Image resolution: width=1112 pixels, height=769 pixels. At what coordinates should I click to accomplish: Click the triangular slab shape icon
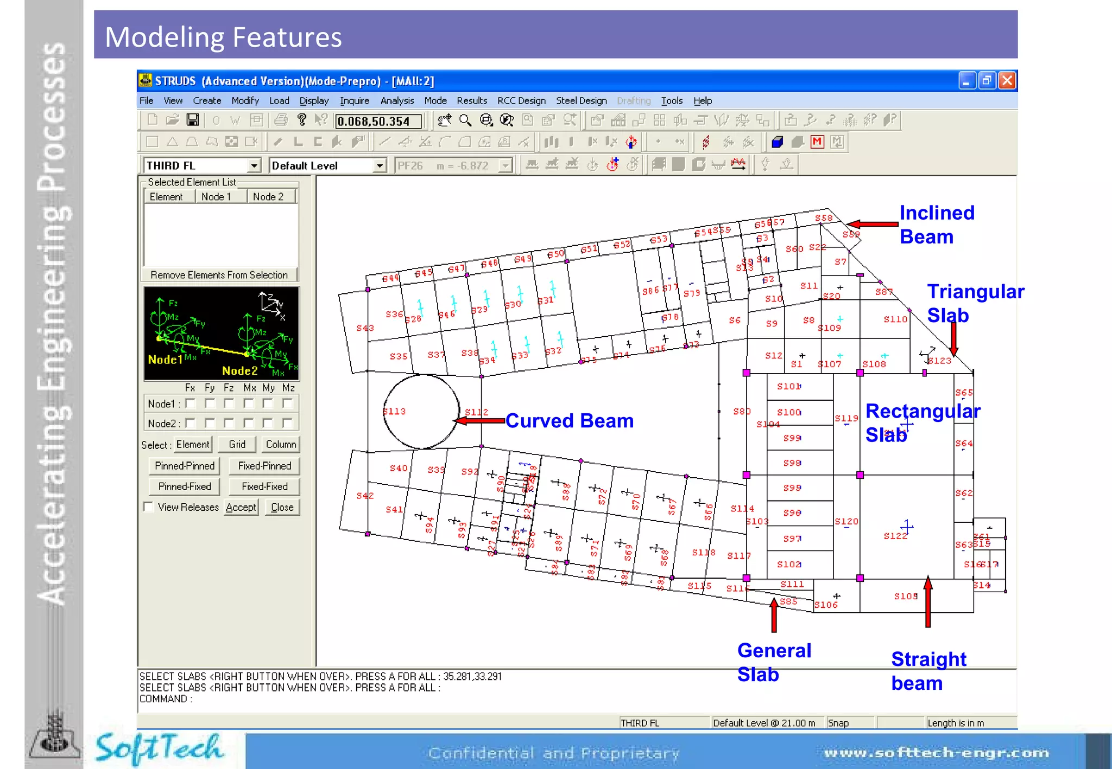click(172, 142)
